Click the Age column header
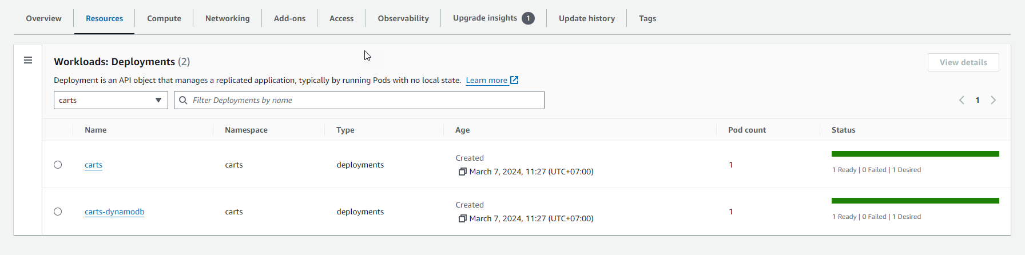 click(x=463, y=130)
